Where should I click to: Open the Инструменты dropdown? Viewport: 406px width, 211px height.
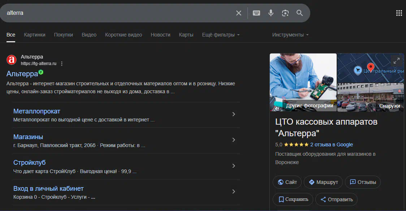290,35
